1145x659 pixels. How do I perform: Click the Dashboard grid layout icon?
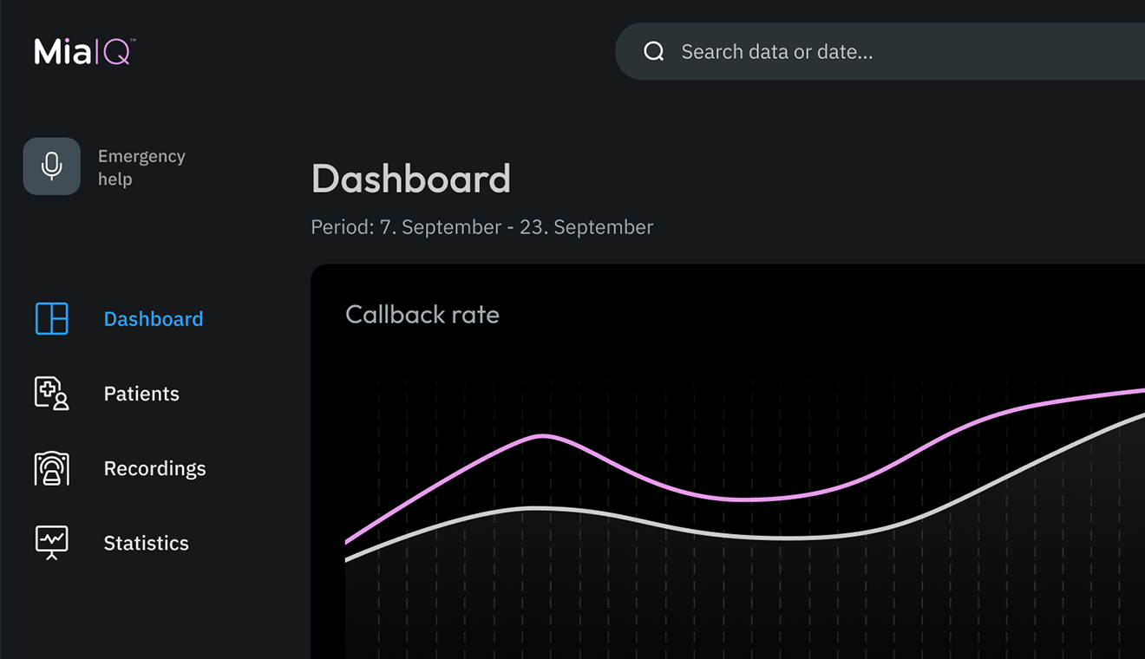click(x=52, y=319)
